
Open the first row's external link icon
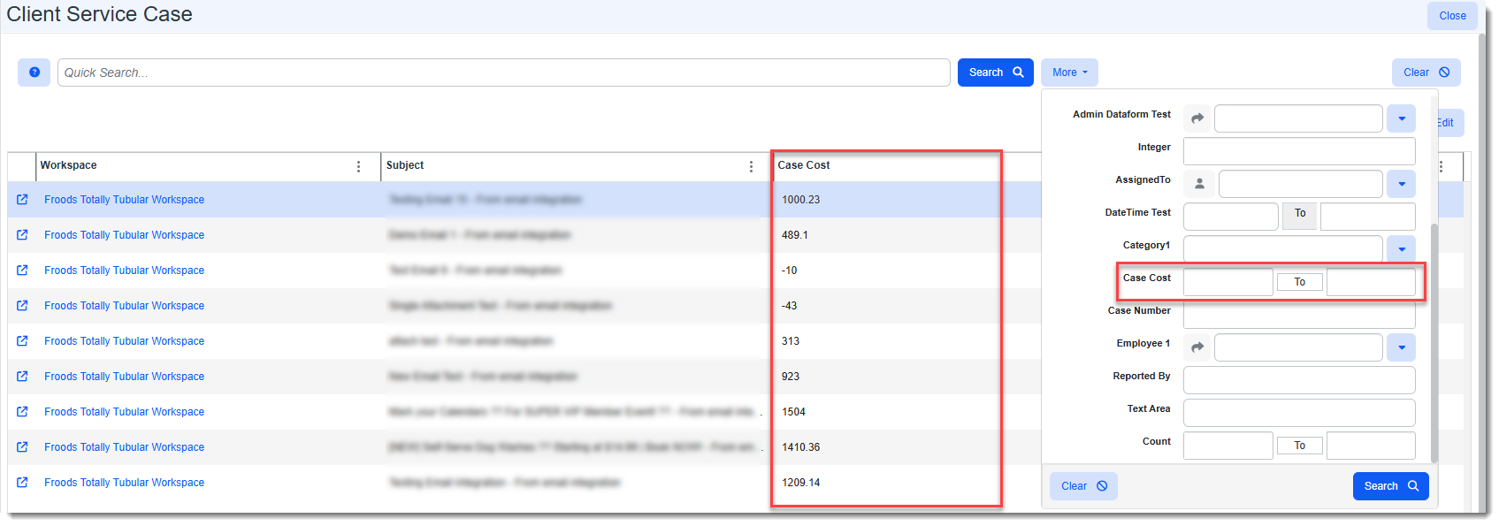click(22, 200)
